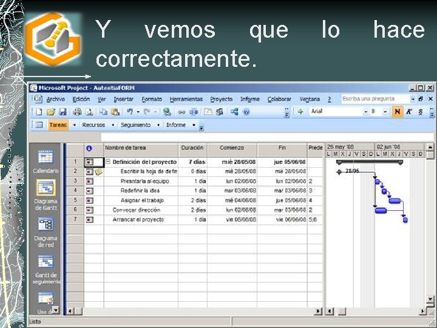Split task with the split icon
437x328 pixels.
194,112
